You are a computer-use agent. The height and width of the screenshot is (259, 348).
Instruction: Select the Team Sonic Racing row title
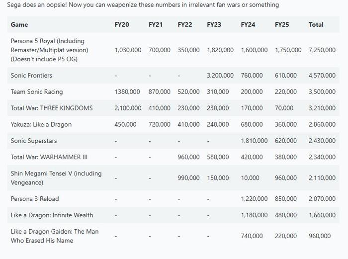pos(37,91)
